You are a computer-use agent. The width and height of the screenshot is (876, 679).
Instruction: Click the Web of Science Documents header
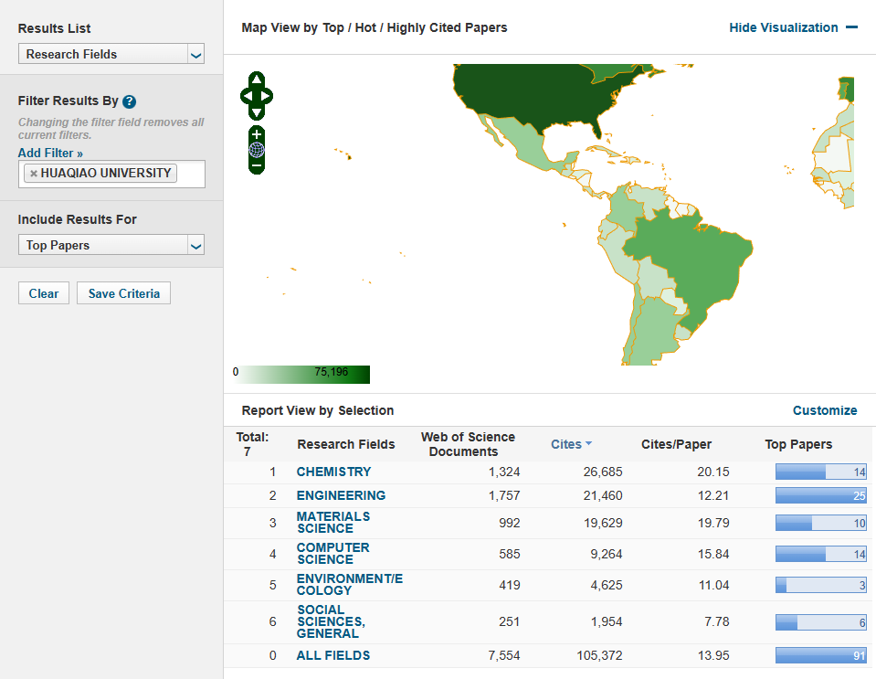pyautogui.click(x=468, y=444)
